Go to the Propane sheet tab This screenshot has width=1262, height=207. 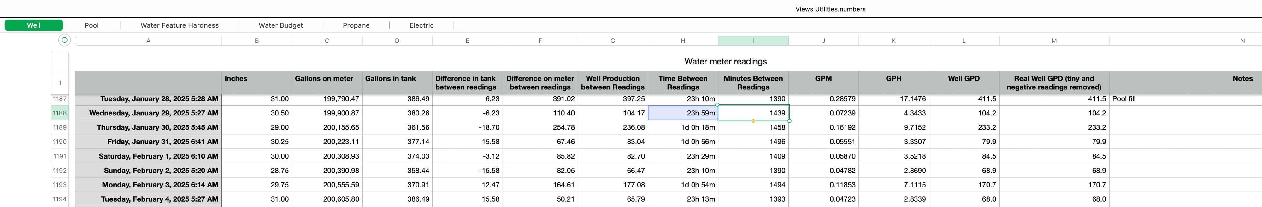click(x=356, y=25)
